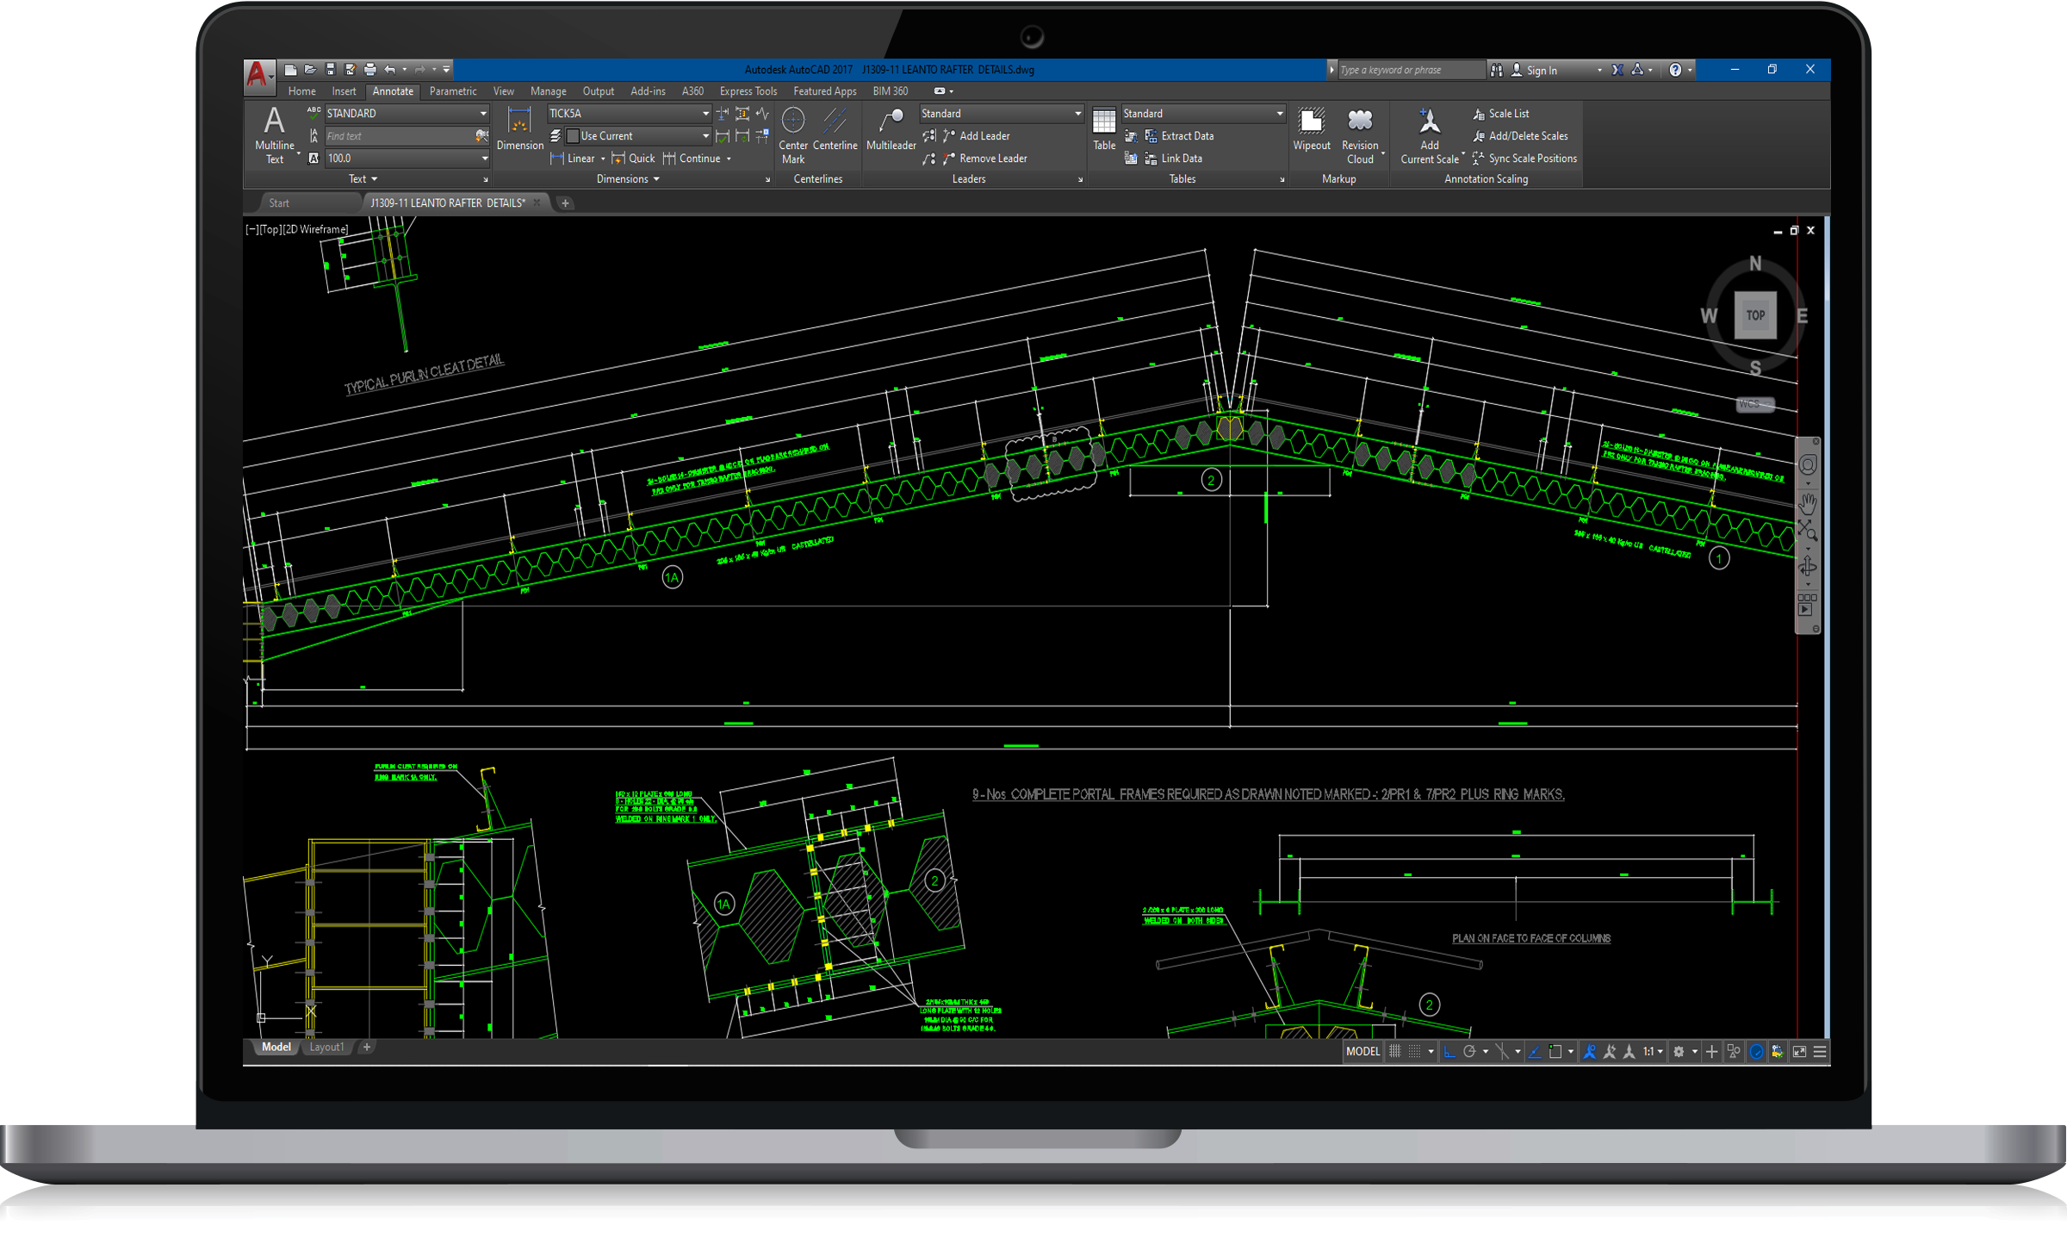Switch to the Layout1 tab
Screen dimensions: 2067x1244
[326, 1047]
